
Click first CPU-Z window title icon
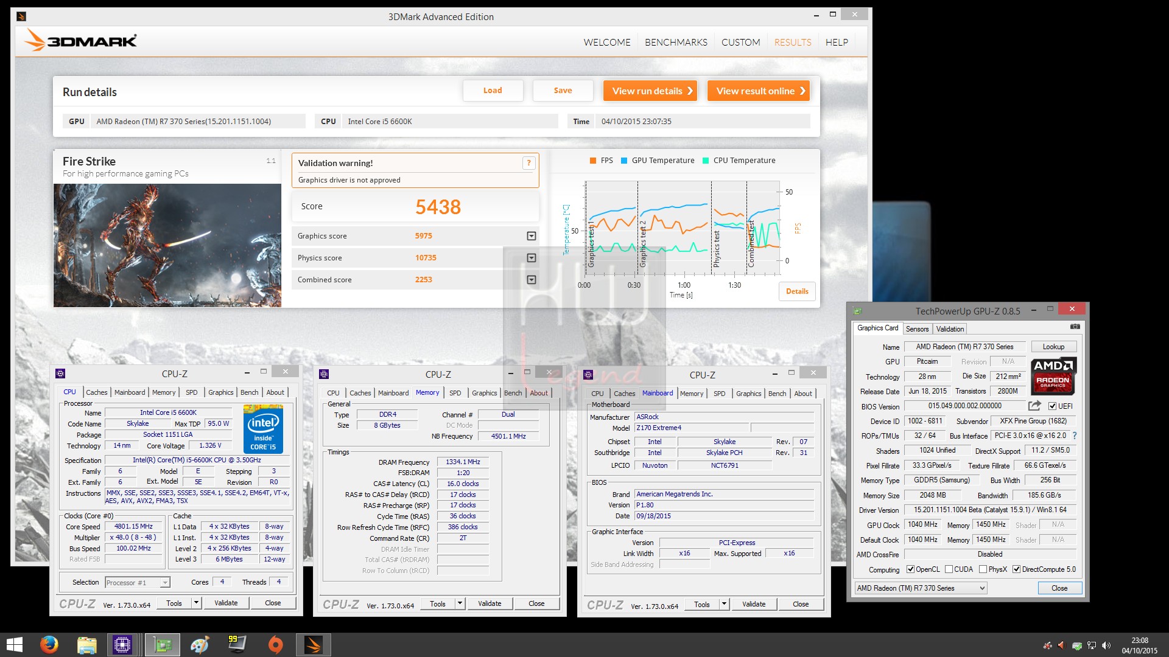click(x=60, y=374)
